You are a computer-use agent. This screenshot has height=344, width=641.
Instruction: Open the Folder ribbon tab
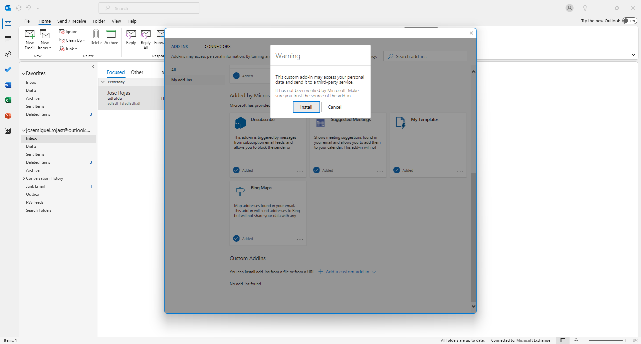tap(99, 21)
